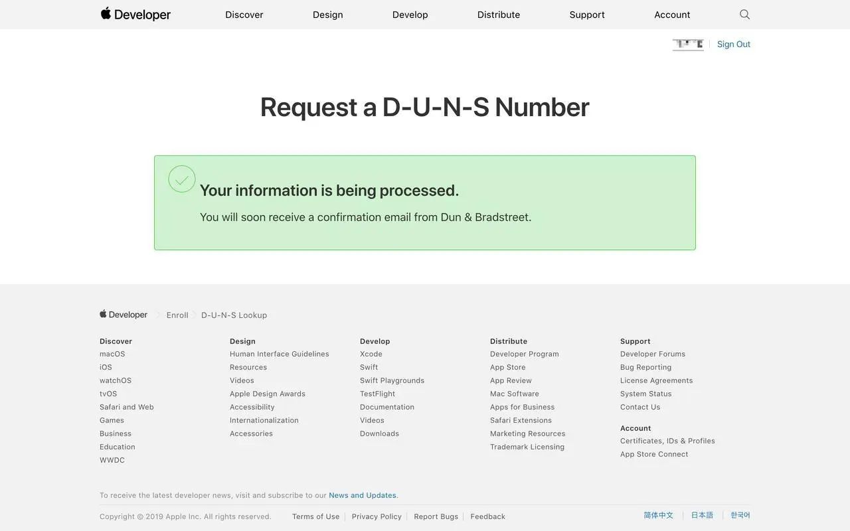The height and width of the screenshot is (531, 850).
Task: Click the Apple Developer logo in footer breadcrumb
Action: coord(124,315)
